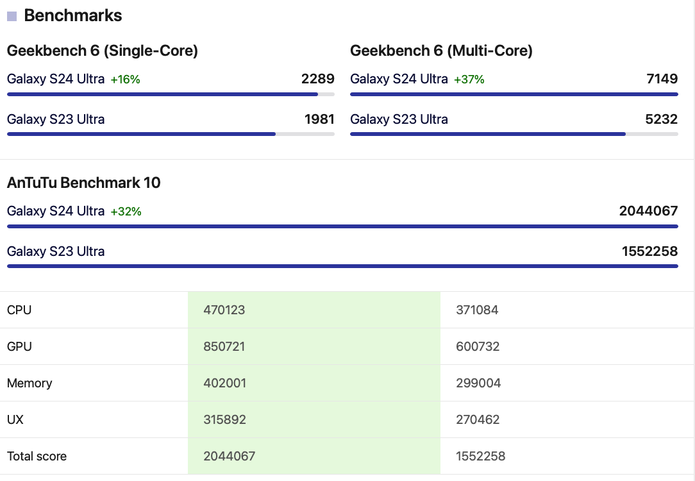Select the Geekbench 6 (Single-Core) heading
The image size is (695, 481).
pyautogui.click(x=103, y=51)
